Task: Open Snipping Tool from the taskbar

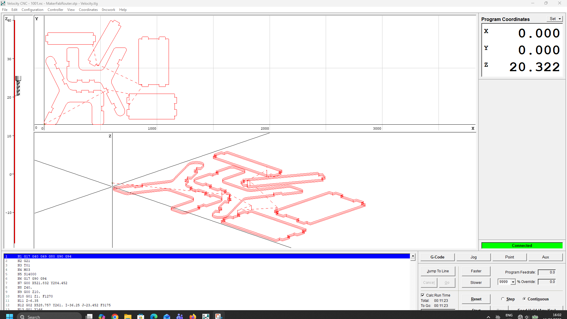Action: pyautogui.click(x=219, y=316)
